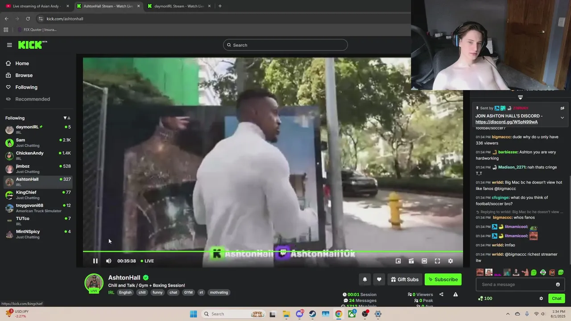Open the Kick hamburger menu
Viewport: 571px width, 321px height.
[9, 45]
